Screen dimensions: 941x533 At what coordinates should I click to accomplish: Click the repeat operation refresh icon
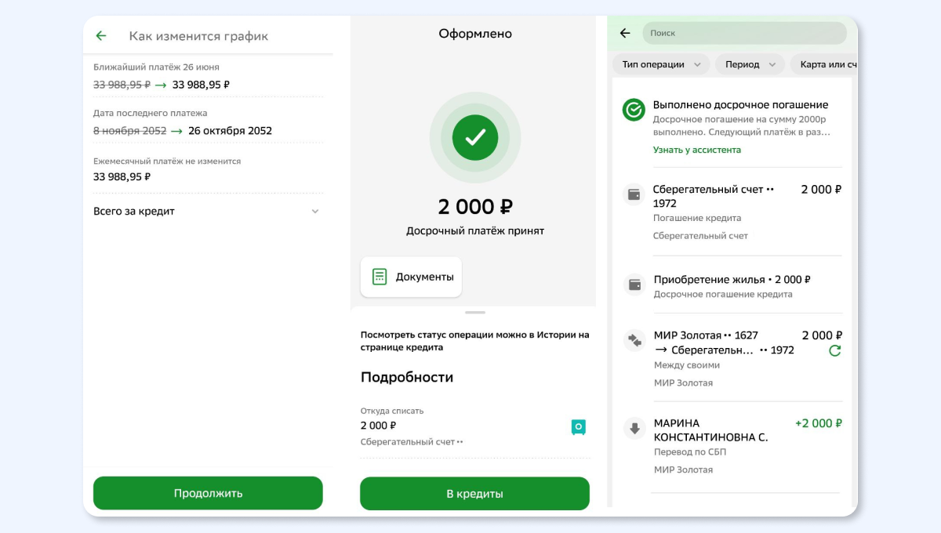click(x=834, y=351)
